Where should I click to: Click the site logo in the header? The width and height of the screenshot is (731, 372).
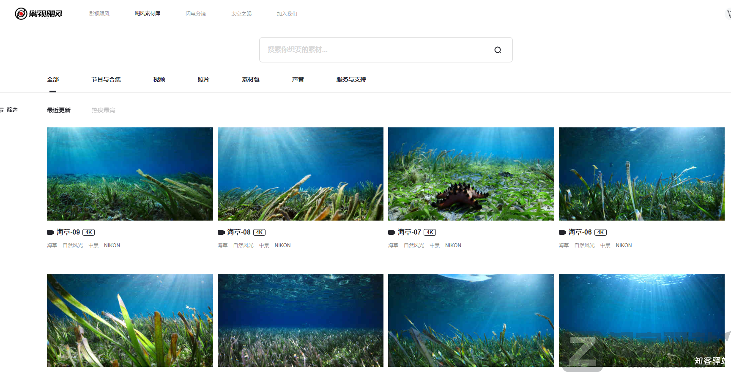tap(38, 14)
